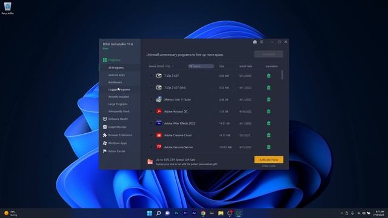This screenshot has width=388, height=218.
Task: Tick the checkbox for Adobe Acrobat DC
Action: 151,111
